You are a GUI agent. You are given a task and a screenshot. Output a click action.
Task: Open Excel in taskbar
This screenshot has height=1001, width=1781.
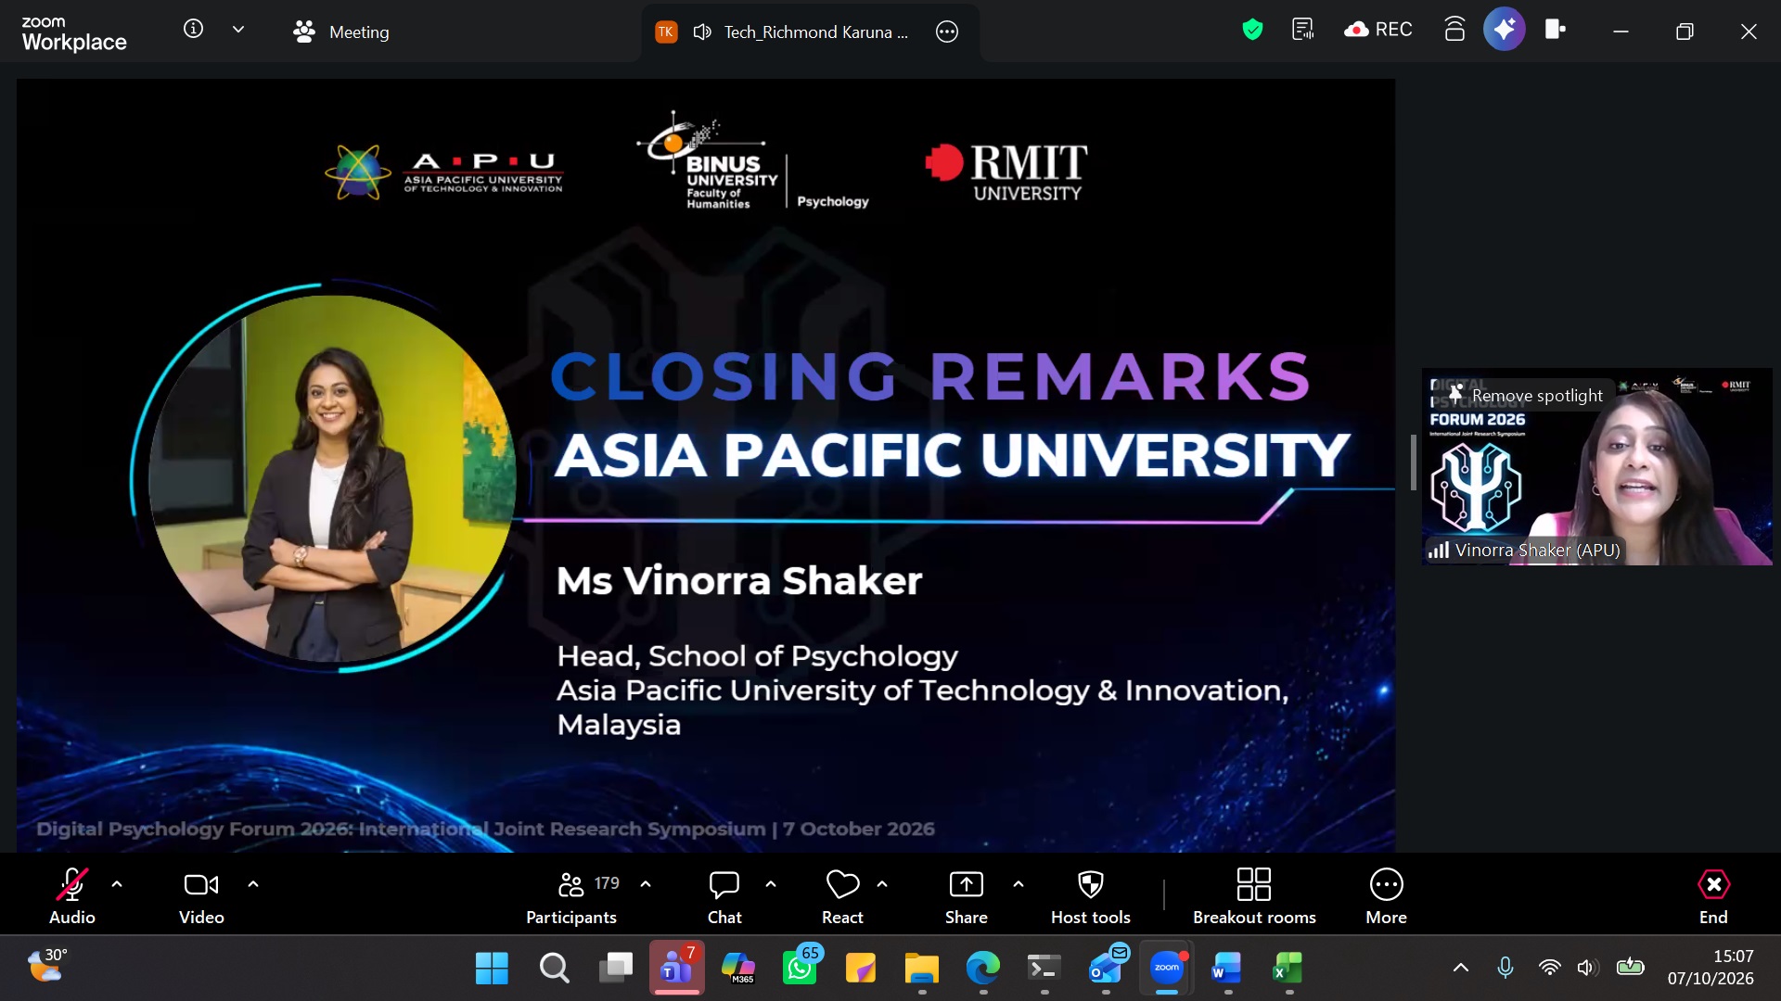coord(1288,969)
